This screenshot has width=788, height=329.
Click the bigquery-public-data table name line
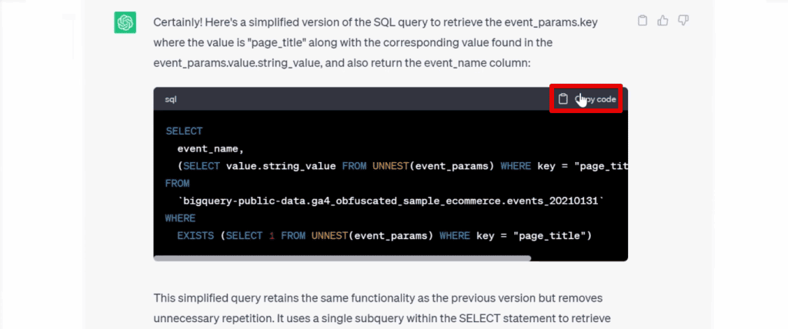coord(391,201)
